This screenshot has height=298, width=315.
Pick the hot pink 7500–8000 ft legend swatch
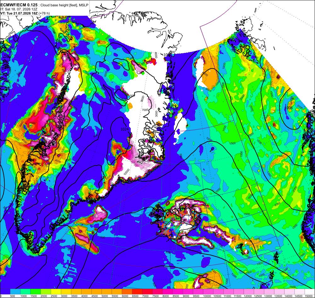click(157, 292)
